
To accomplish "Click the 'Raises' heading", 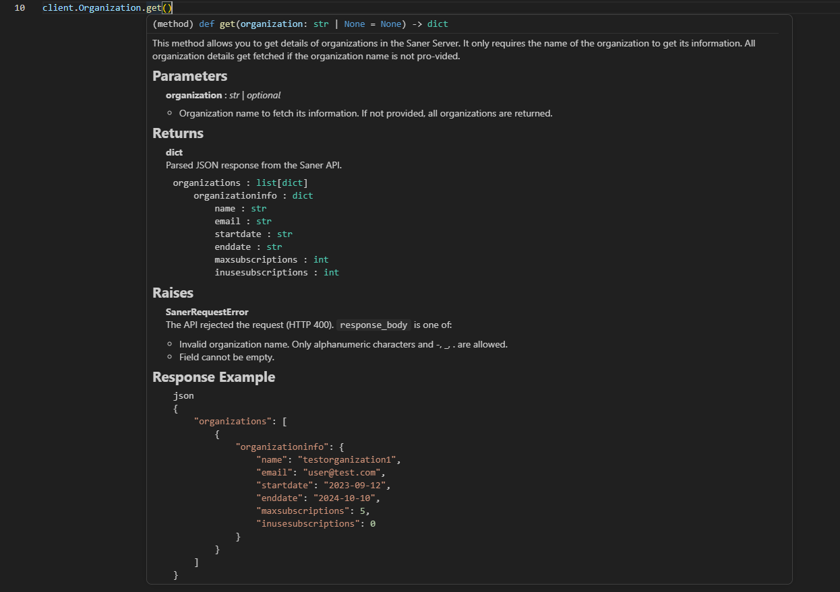I will (173, 293).
